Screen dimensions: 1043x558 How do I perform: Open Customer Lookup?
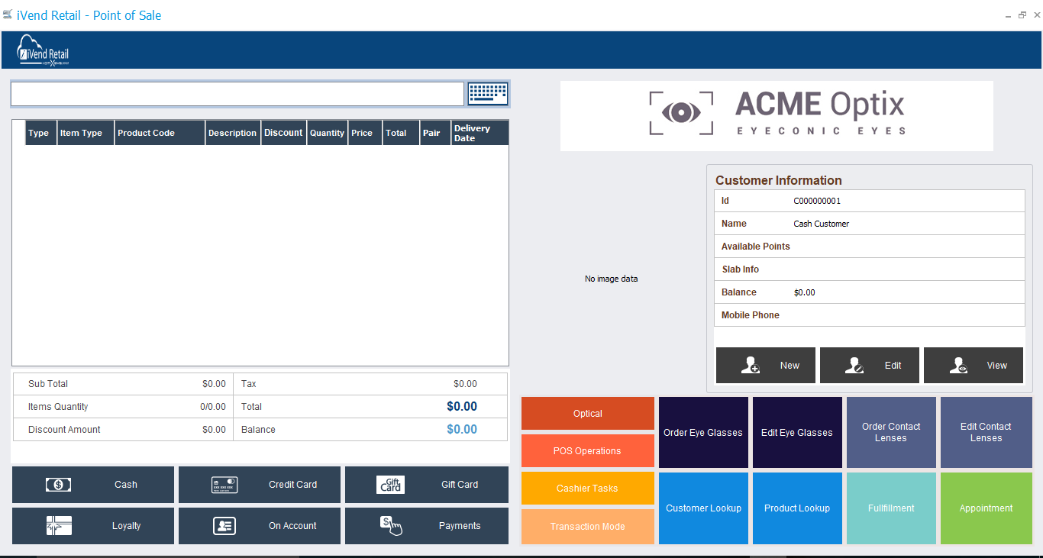pyautogui.click(x=703, y=508)
